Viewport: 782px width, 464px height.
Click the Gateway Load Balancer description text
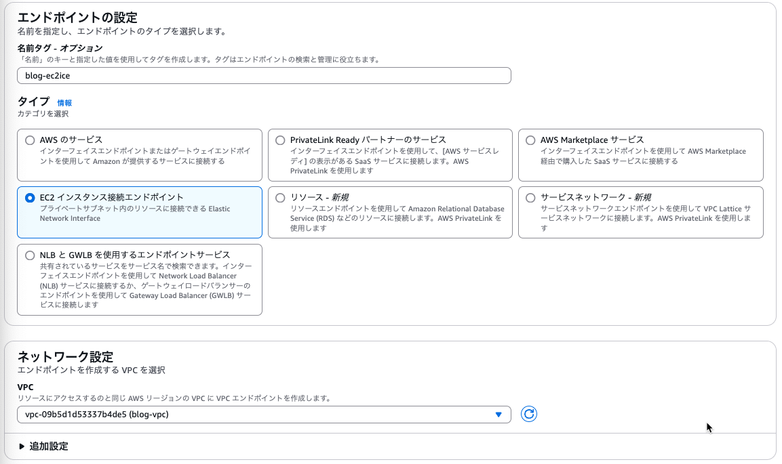pyautogui.click(x=146, y=285)
